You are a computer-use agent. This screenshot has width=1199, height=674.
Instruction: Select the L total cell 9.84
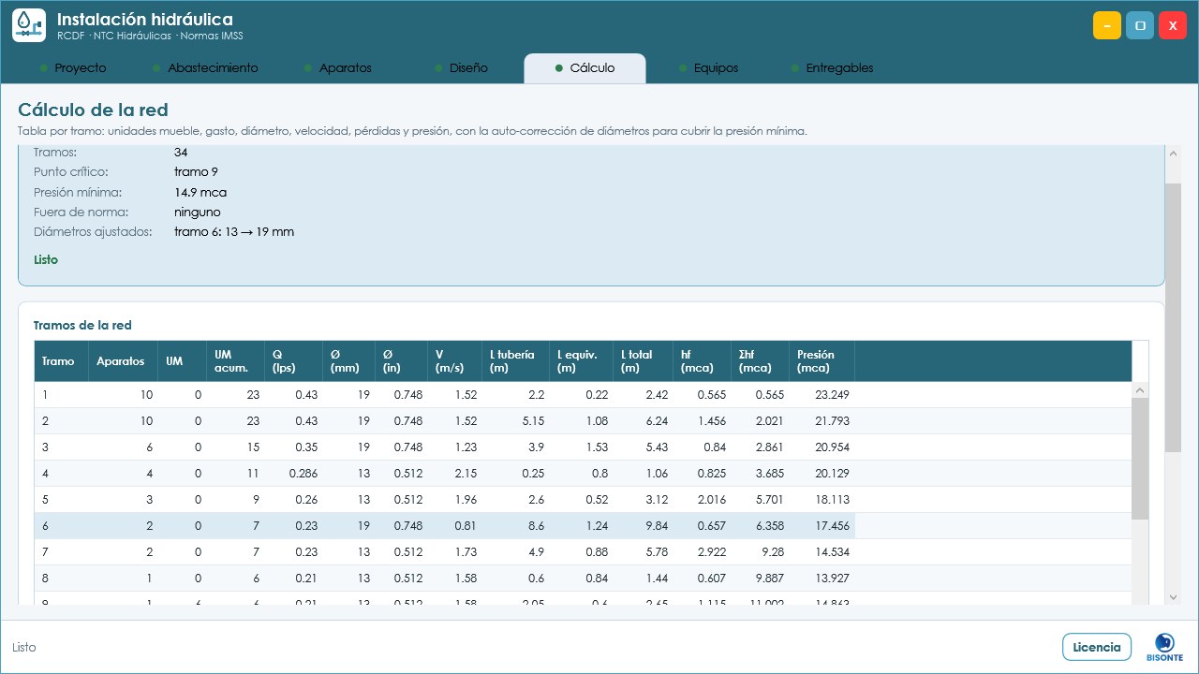click(x=644, y=526)
